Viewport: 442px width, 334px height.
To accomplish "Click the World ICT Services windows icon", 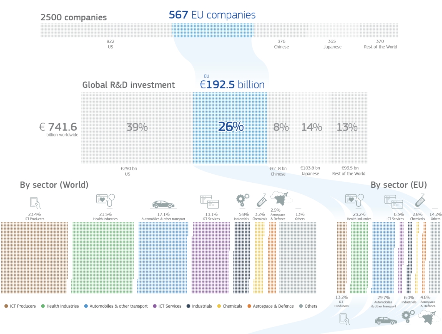I will 210,201.
